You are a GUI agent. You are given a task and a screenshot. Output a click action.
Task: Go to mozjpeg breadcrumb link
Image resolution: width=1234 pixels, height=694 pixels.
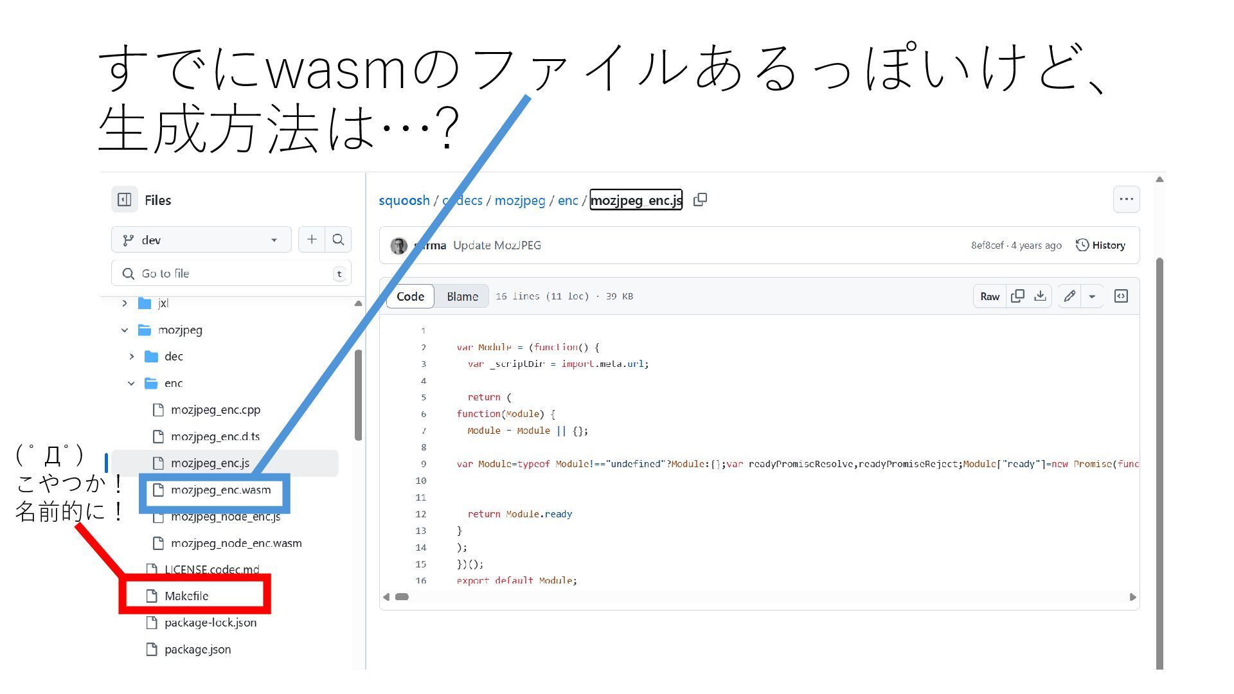point(520,200)
